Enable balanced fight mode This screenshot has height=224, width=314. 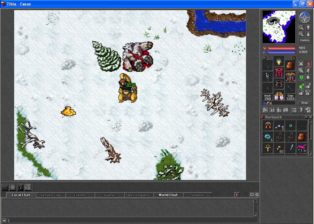coord(301,70)
